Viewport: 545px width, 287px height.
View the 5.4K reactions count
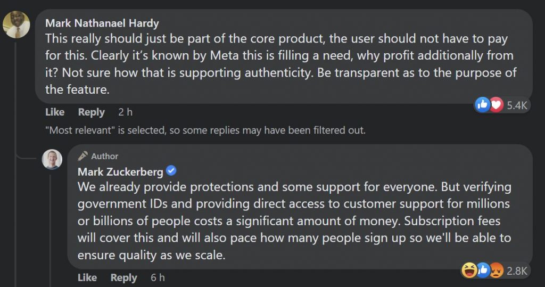click(517, 105)
